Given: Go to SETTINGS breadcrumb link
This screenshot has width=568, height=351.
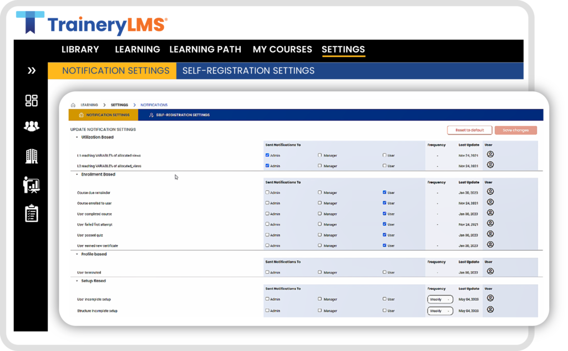Looking at the screenshot, I should (119, 105).
